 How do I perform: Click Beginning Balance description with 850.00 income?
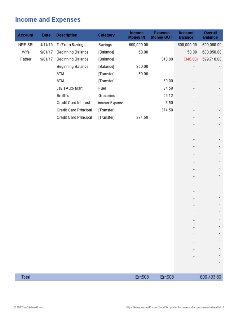(73, 67)
